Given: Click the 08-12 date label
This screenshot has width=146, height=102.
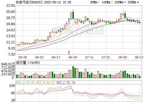Looking at the screenshot, I should [139, 57].
